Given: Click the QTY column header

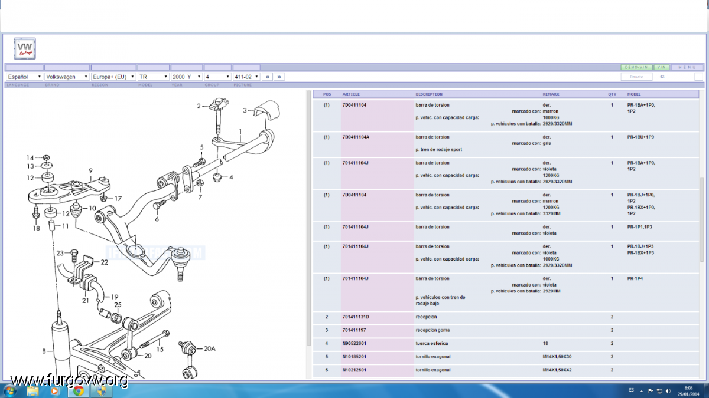Looking at the screenshot, I should [612, 94].
